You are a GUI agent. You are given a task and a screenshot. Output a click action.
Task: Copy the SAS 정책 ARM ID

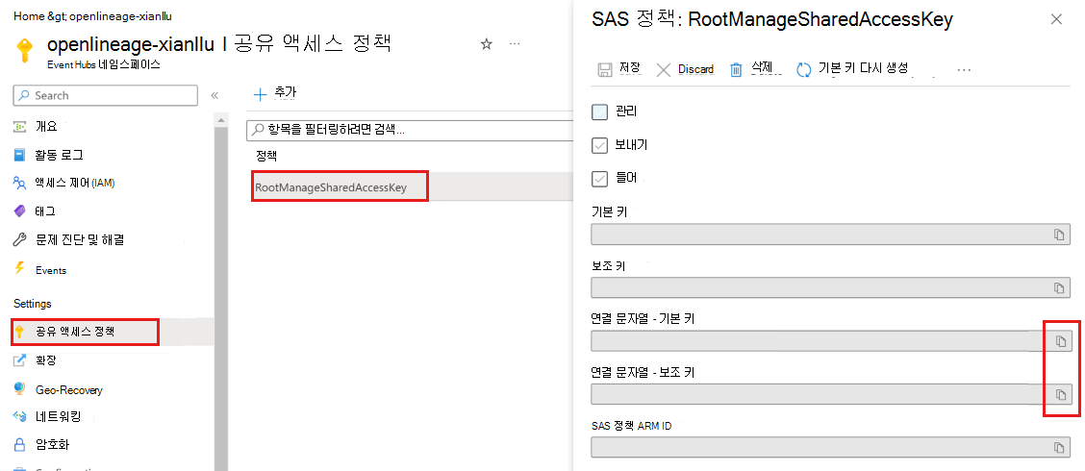(1059, 448)
